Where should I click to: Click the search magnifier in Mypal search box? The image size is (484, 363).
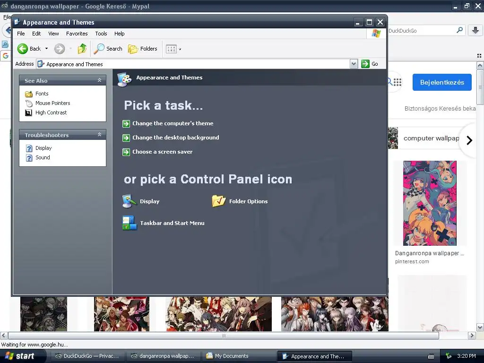coord(459,30)
